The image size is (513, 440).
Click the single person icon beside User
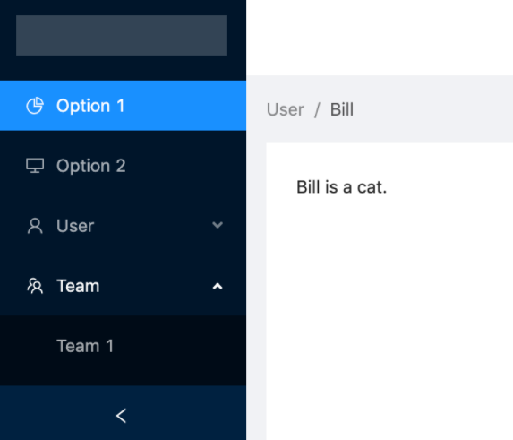[35, 226]
